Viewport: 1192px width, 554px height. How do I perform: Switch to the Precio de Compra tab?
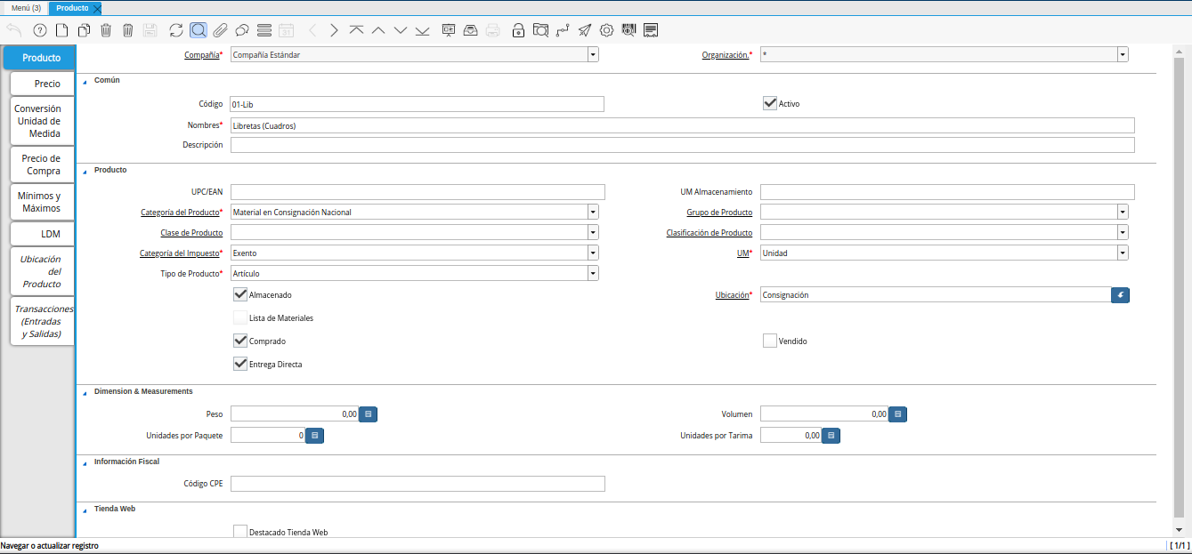pos(42,165)
